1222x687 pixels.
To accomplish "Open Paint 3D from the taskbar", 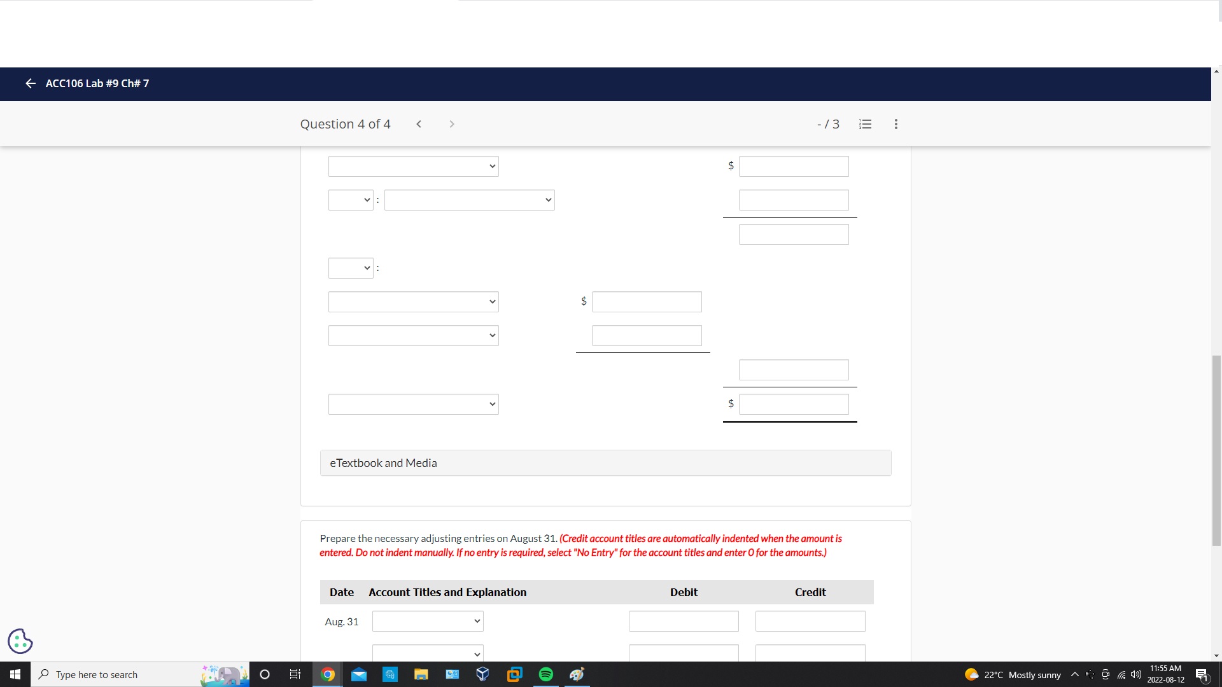I will [x=577, y=674].
